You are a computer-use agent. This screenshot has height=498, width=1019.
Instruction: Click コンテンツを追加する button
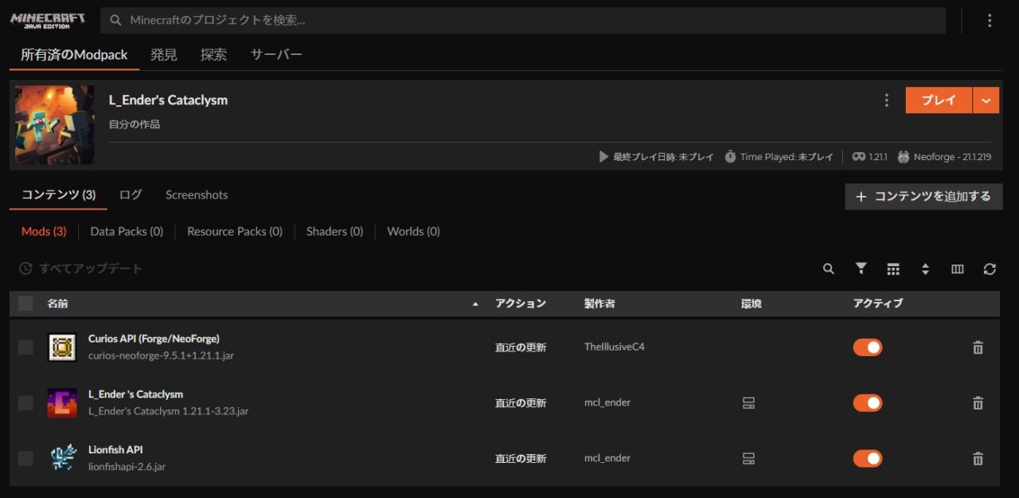coord(923,197)
